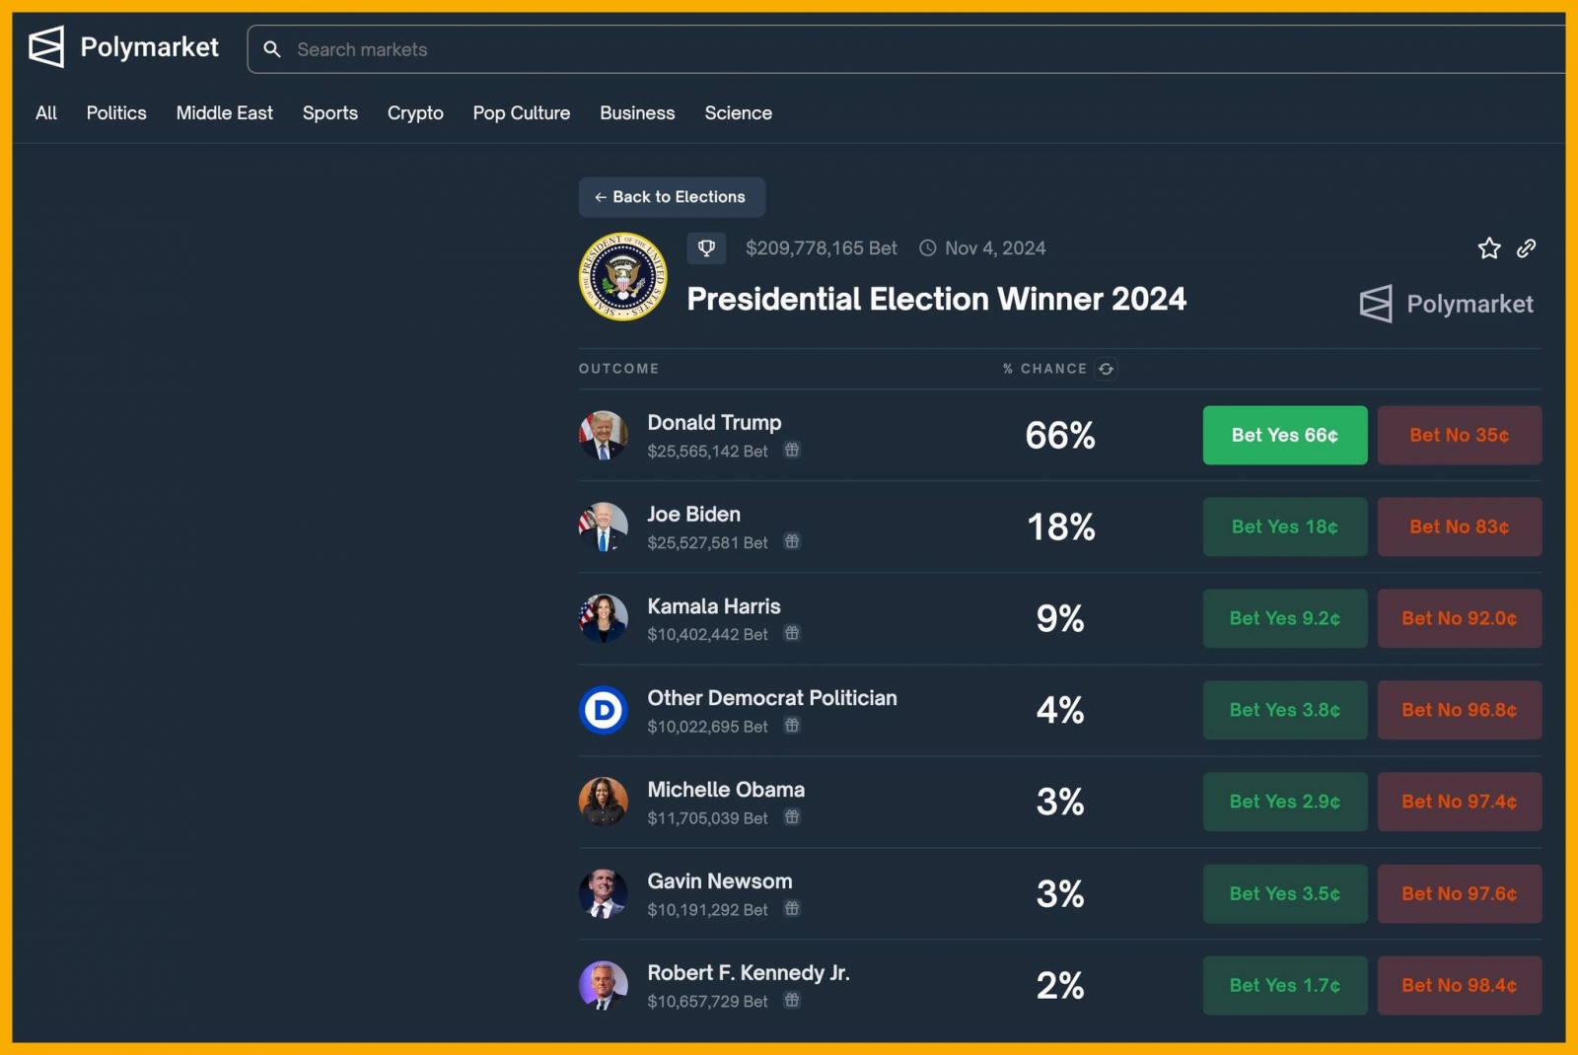Click the Presidential seal market thumbnail
Viewport: 1578px width, 1055px height.
tap(622, 277)
